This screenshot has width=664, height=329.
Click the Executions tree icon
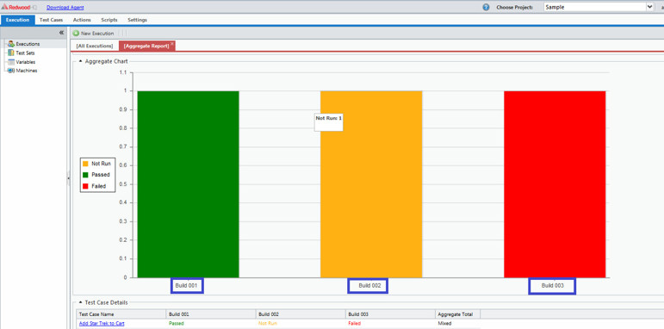[x=11, y=44]
